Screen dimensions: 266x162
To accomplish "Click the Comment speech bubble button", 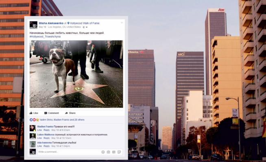I will [51, 113].
